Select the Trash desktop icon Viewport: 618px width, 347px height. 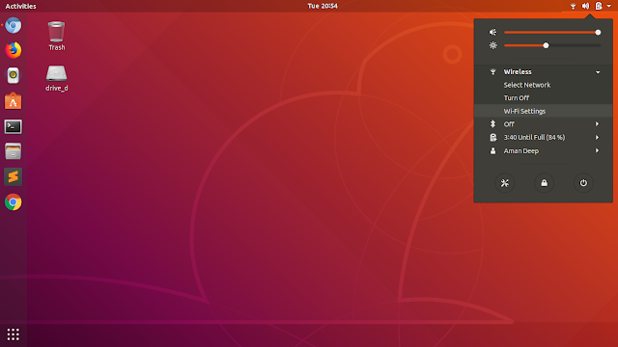coord(56,36)
